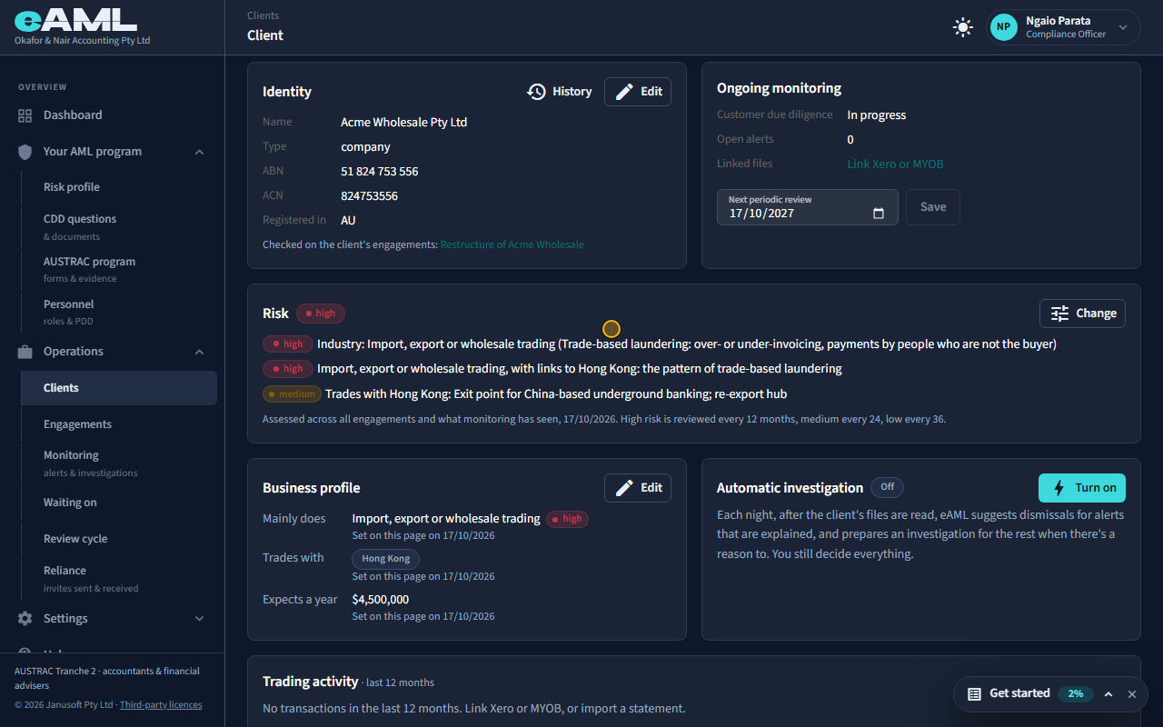Open Restructure of Acme Wholesale engagement link
This screenshot has height=727, width=1163.
[512, 244]
